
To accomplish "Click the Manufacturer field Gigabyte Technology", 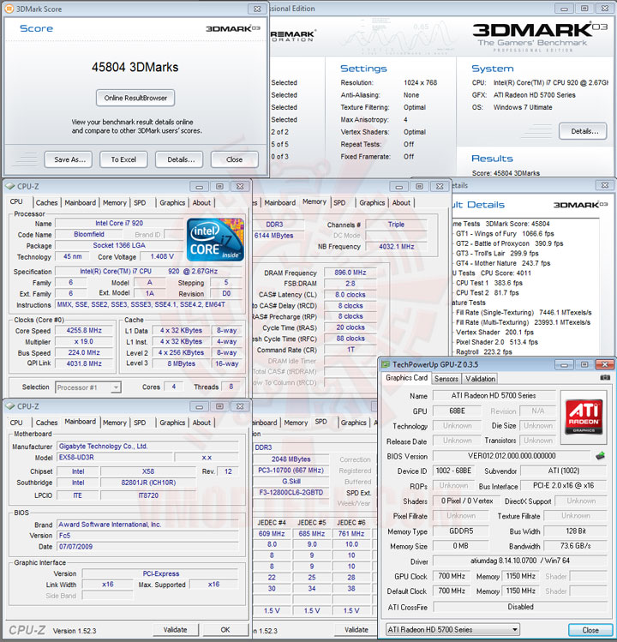I will [x=147, y=447].
